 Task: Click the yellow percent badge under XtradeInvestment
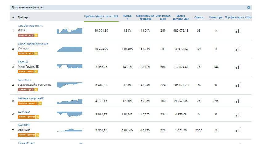(x=36, y=35)
